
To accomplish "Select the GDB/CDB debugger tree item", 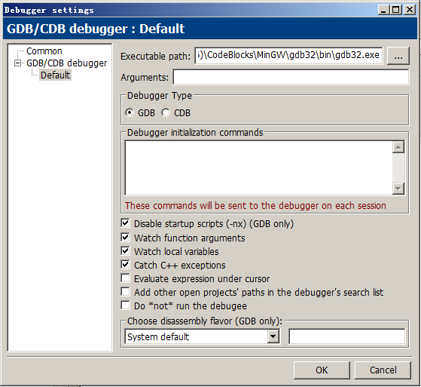I will pos(66,63).
